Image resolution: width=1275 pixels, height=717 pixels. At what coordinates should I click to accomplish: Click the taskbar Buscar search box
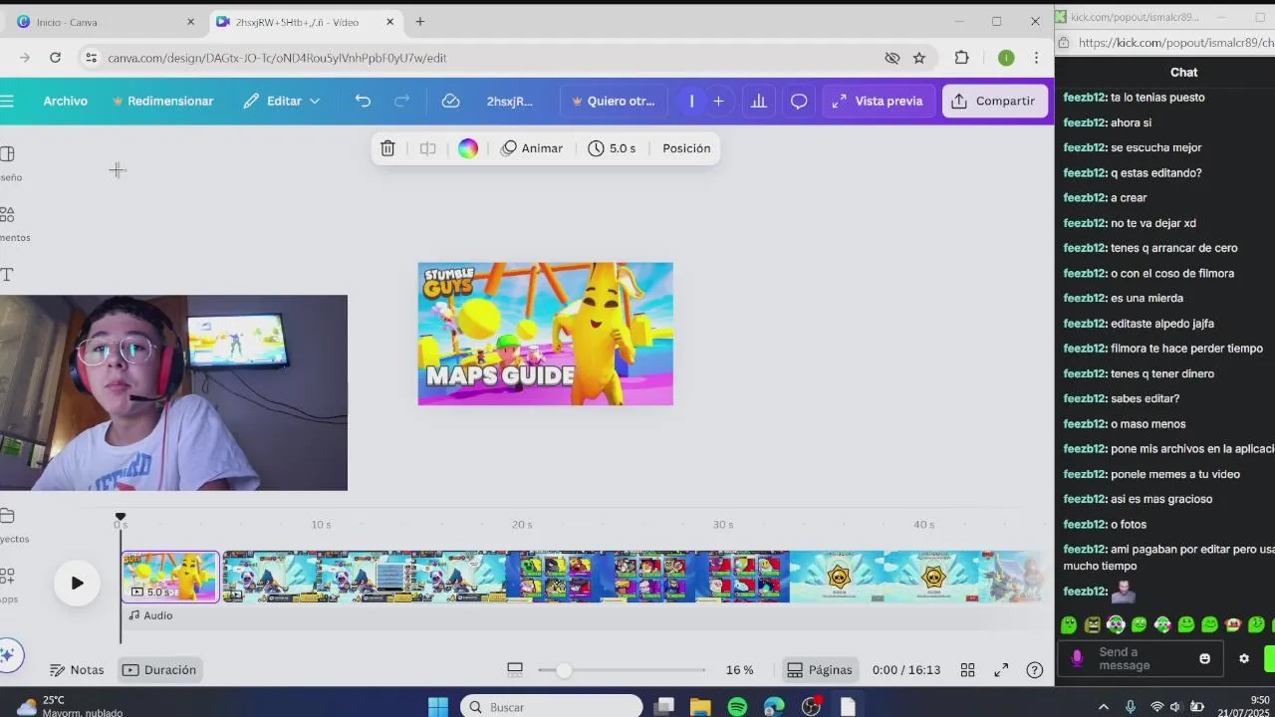551,706
